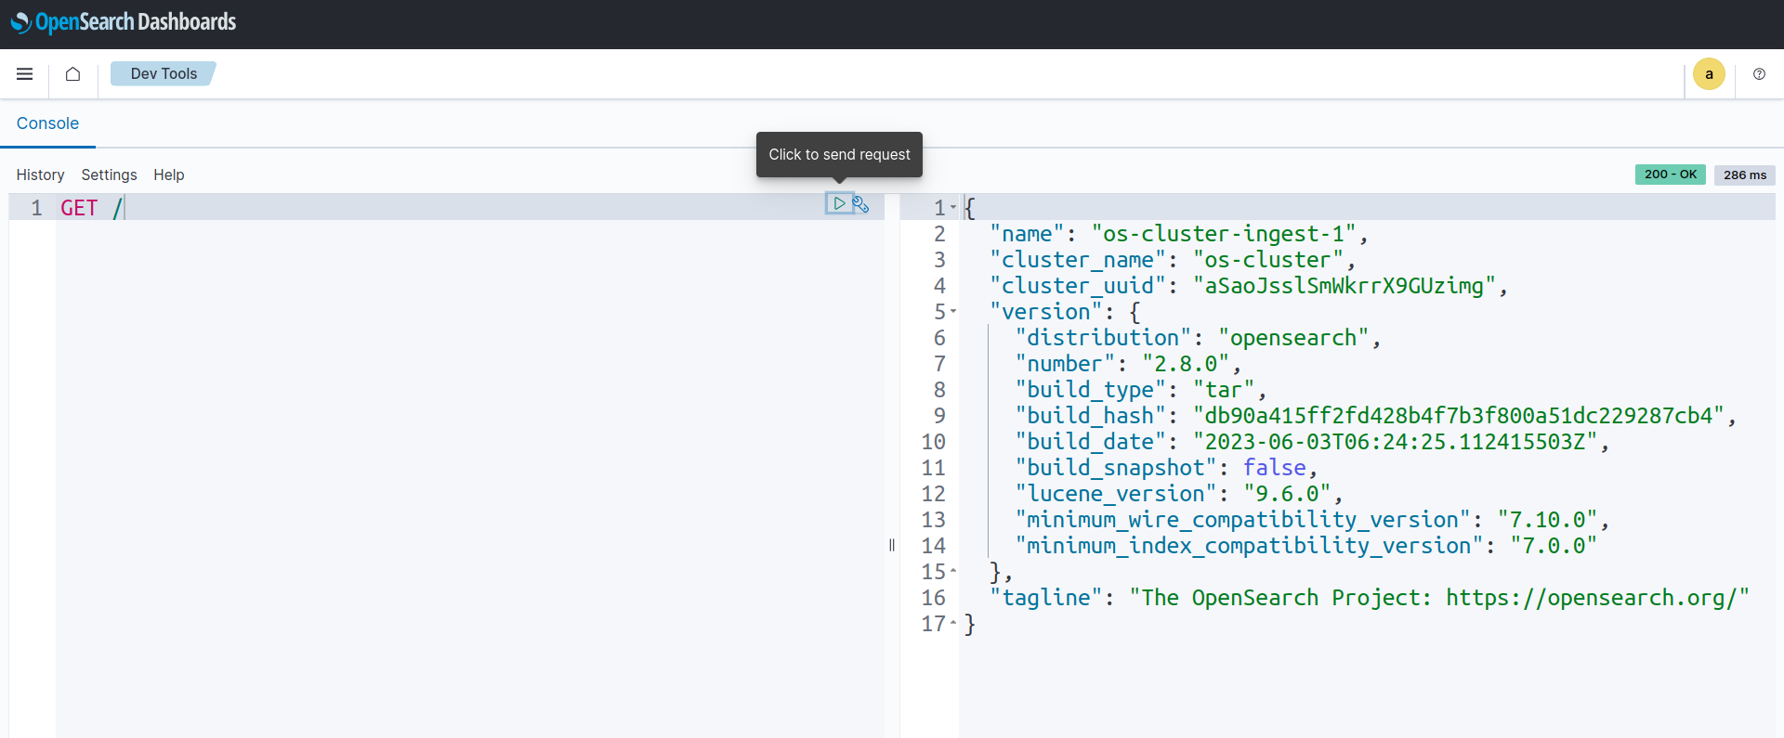Click the "tar" build_type value
Viewport: 1784px width, 738px height.
(x=1224, y=390)
